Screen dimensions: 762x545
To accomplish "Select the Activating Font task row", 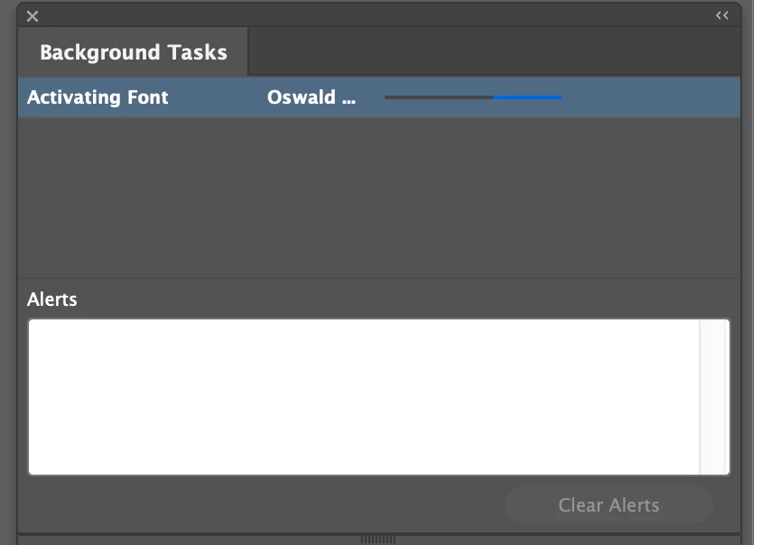I will [379, 97].
